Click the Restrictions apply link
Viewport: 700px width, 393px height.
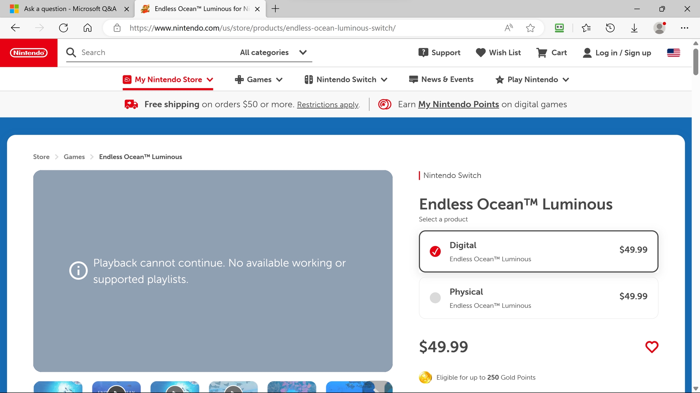(x=329, y=104)
